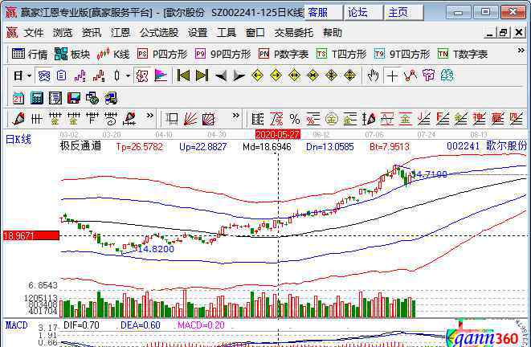
Task: Expand the 日 period dropdown
Action: pos(30,76)
